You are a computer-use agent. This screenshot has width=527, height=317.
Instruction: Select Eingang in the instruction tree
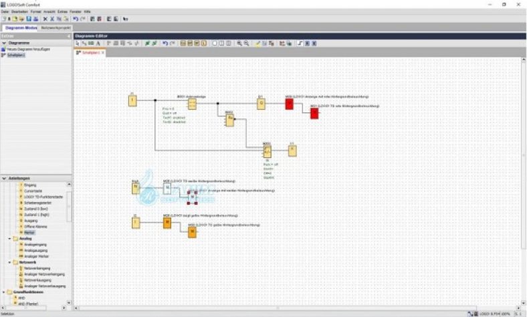click(30, 185)
